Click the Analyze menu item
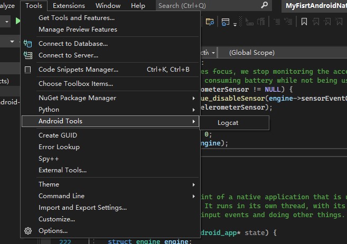Screen dimensions: 347x244 7,5
